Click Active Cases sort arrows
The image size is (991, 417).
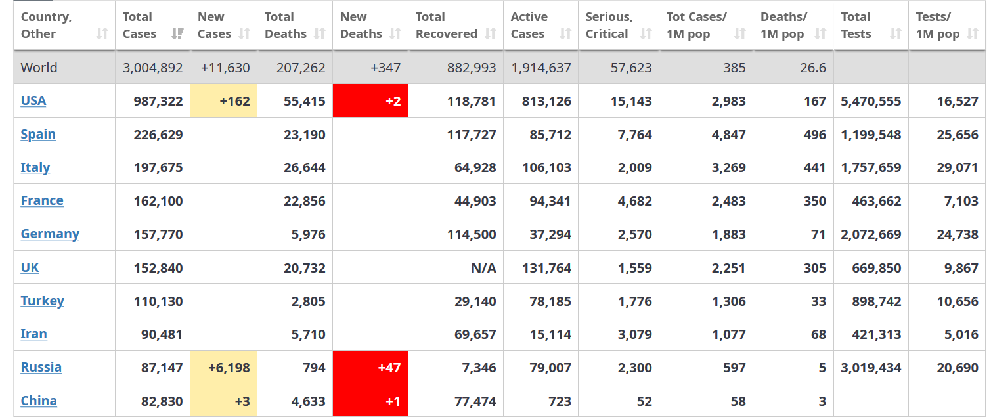coord(565,34)
